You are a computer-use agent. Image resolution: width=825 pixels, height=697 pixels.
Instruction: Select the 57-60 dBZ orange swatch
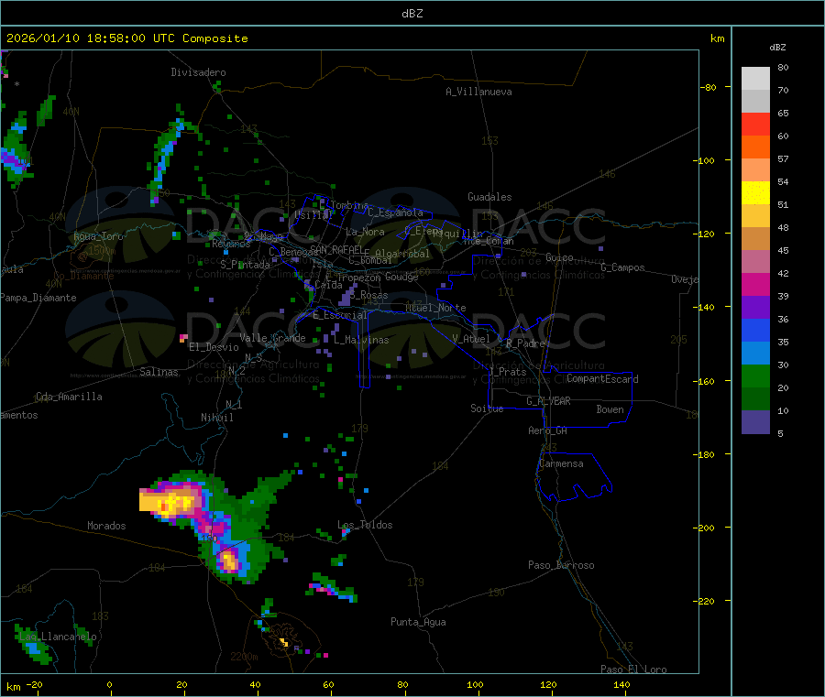coord(755,147)
